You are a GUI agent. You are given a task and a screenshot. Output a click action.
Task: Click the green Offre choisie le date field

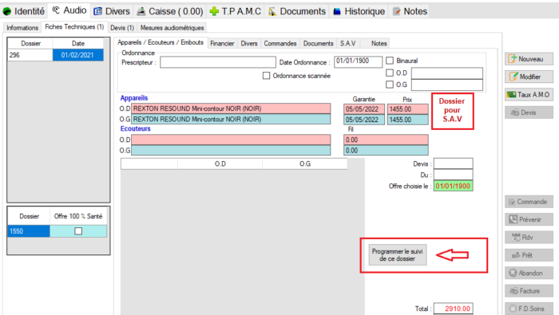453,186
